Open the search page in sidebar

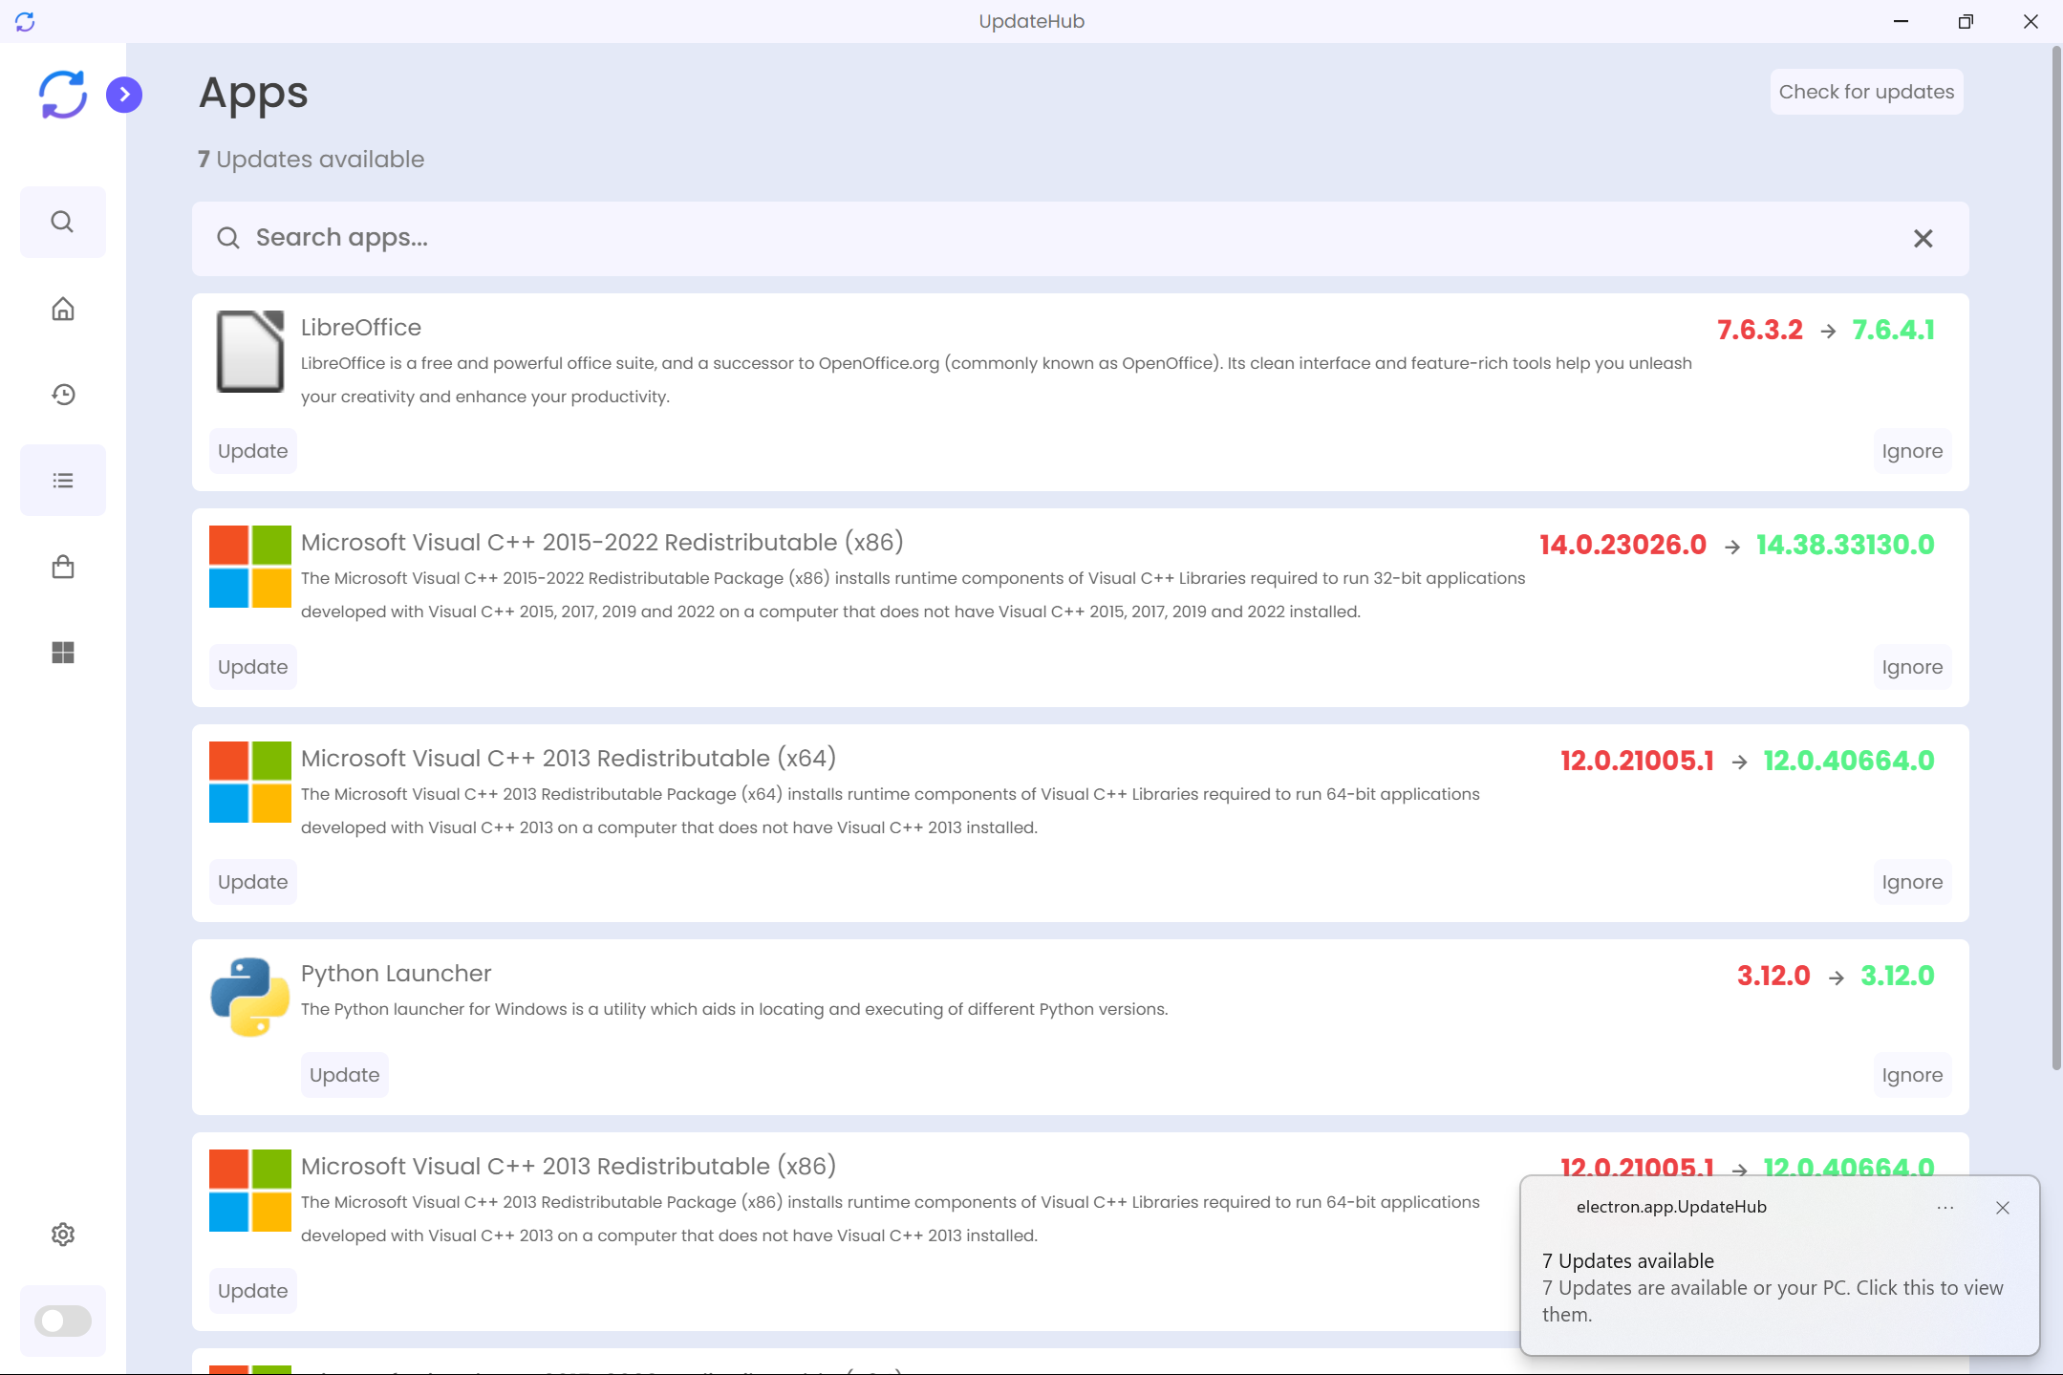pos(62,222)
